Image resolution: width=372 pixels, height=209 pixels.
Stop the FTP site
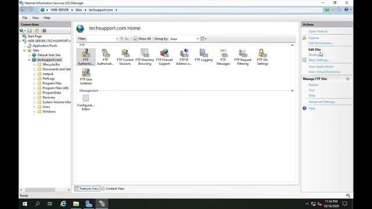tap(312, 95)
